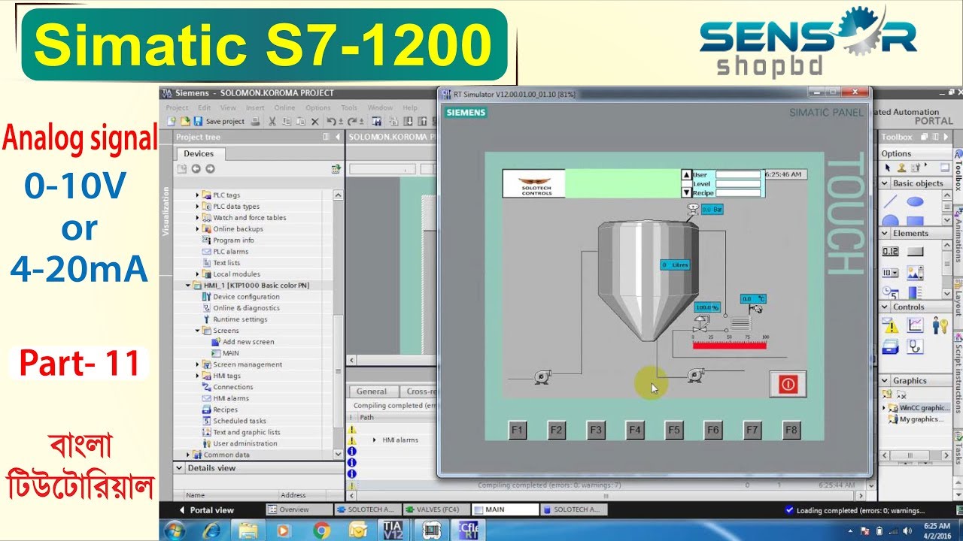Image resolution: width=963 pixels, height=541 pixels.
Task: Open TIA V12 from the Windows taskbar
Action: point(392,530)
